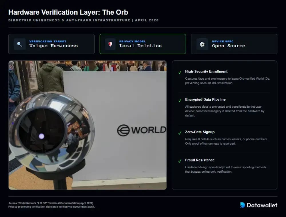Click the Zero-Data Signup heading

tap(200, 132)
